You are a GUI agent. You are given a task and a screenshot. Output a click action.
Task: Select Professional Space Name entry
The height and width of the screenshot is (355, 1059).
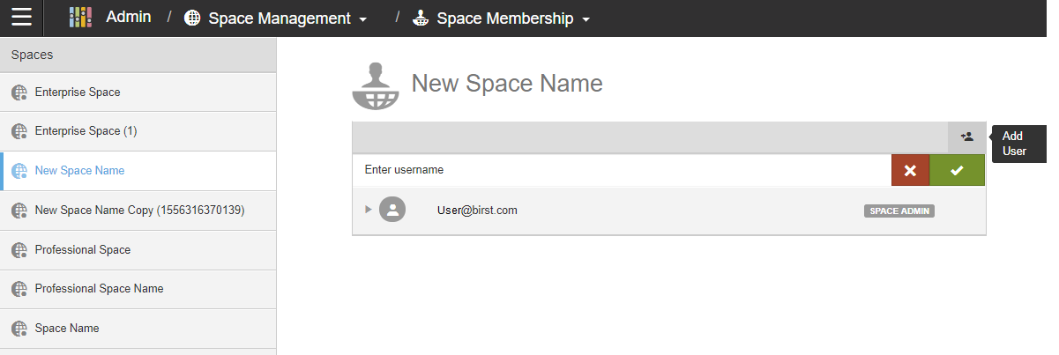coord(99,289)
